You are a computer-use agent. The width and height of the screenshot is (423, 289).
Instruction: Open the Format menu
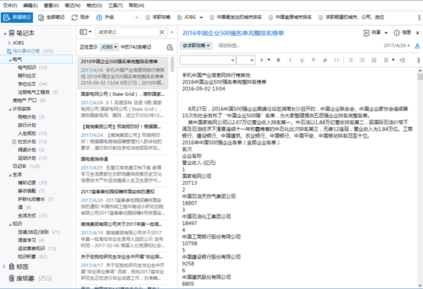[95, 5]
